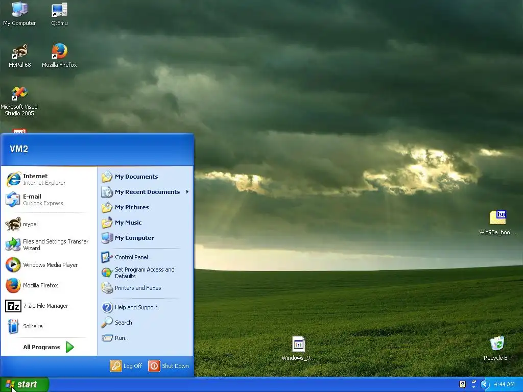Close Start menu via start button
The height and width of the screenshot is (392, 523).
pyautogui.click(x=25, y=385)
